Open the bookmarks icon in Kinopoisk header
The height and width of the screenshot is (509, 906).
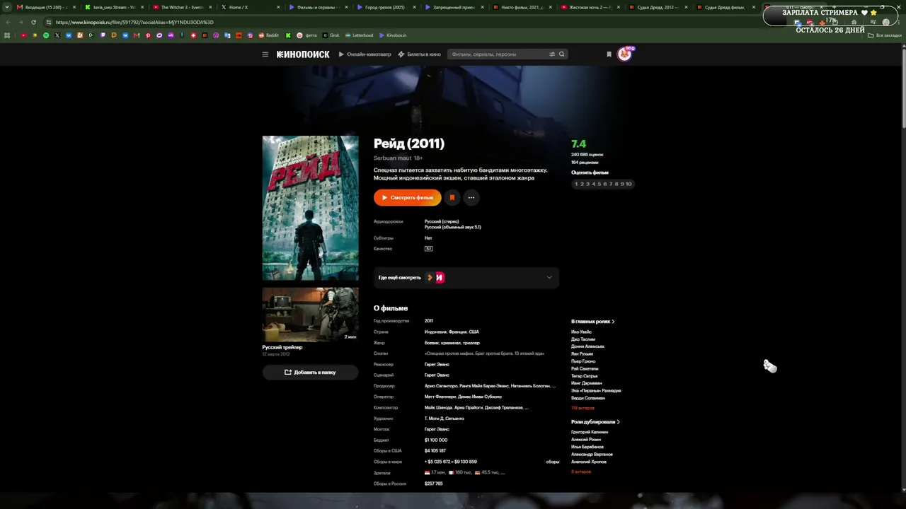point(609,54)
